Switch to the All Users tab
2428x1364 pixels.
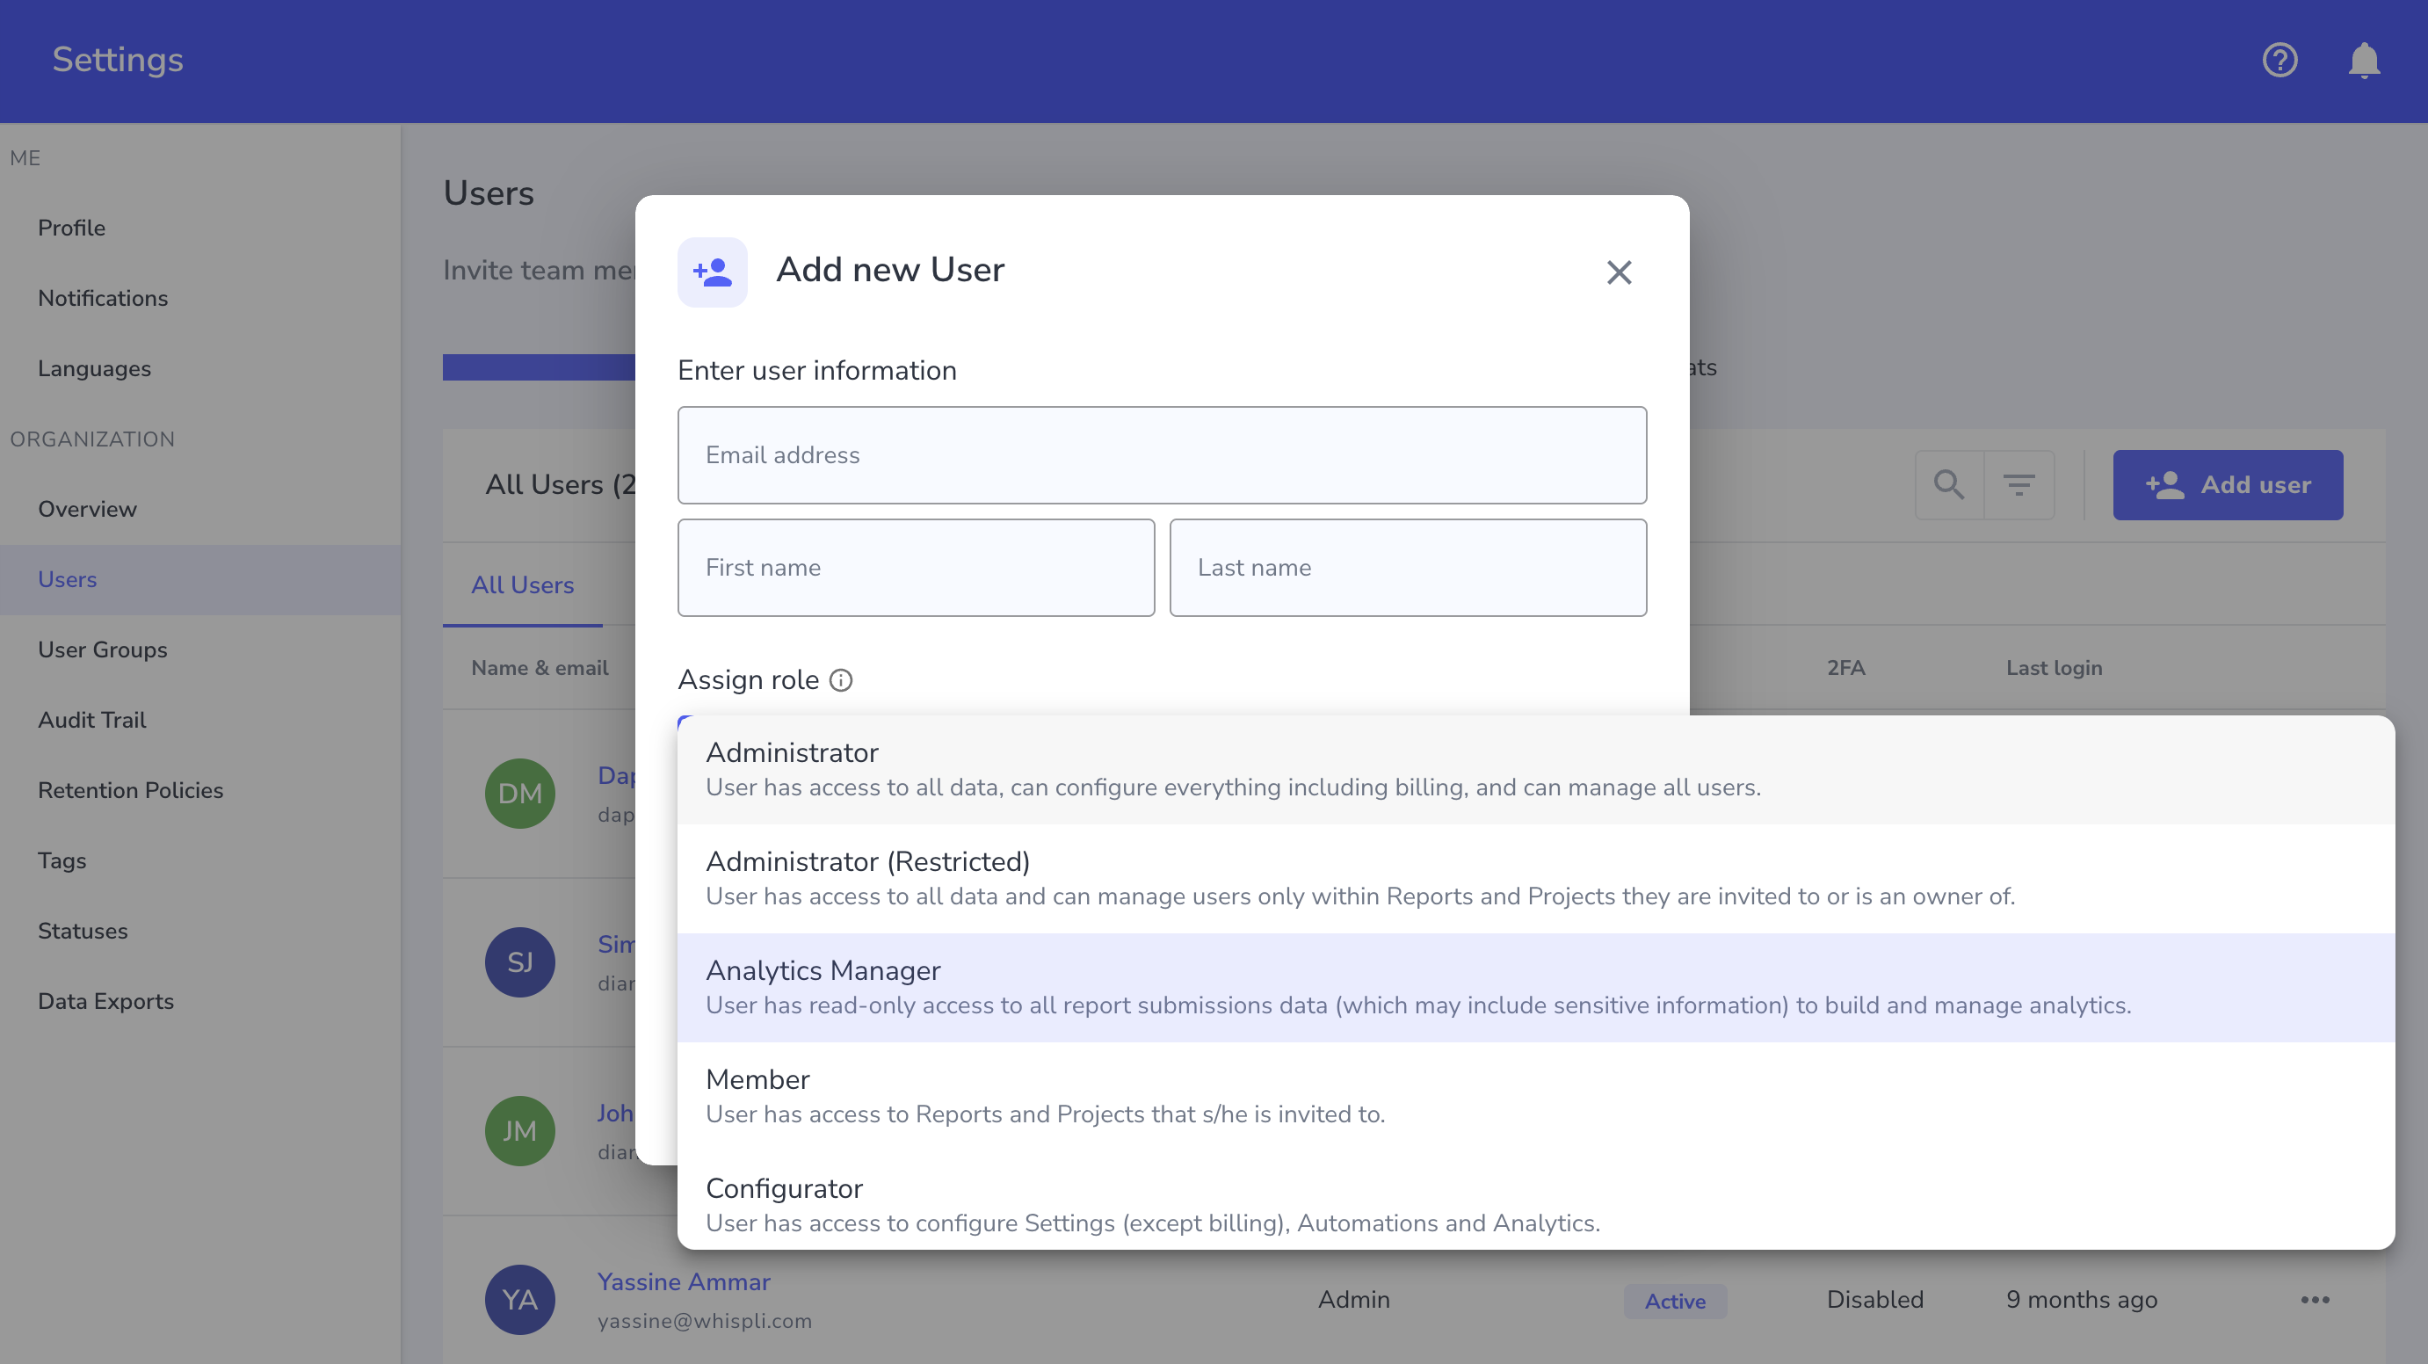pos(521,584)
